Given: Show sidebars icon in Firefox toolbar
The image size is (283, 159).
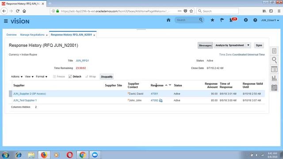Looking at the screenshot, I should click(x=271, y=11).
